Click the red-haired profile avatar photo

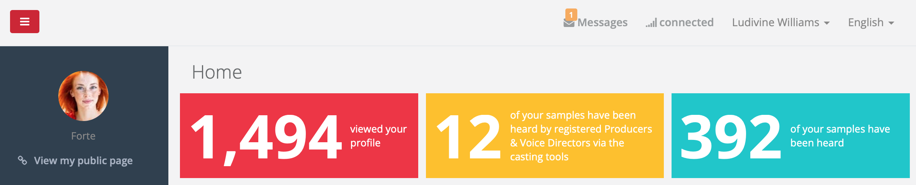coord(83,96)
